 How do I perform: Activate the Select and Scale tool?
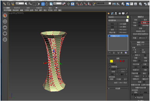(x=51, y=4)
